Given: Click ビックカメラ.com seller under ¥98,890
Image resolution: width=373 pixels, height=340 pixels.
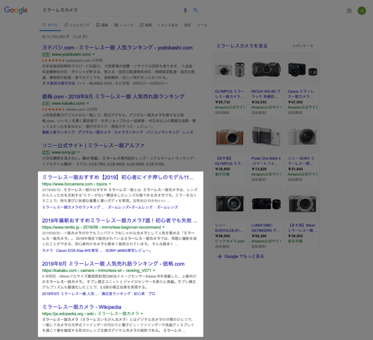Looking at the screenshot, I should tap(230, 241).
